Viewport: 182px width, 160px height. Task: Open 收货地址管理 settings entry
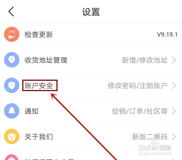(91, 60)
